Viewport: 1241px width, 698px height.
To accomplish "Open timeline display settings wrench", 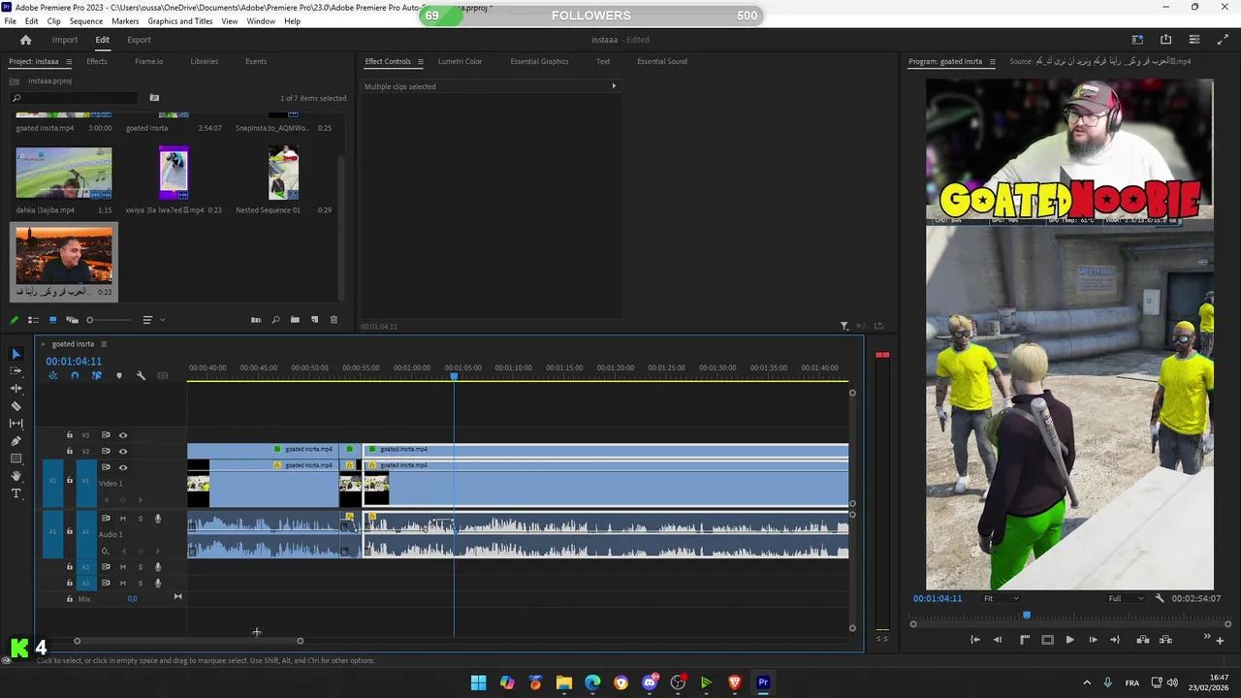I will [141, 376].
